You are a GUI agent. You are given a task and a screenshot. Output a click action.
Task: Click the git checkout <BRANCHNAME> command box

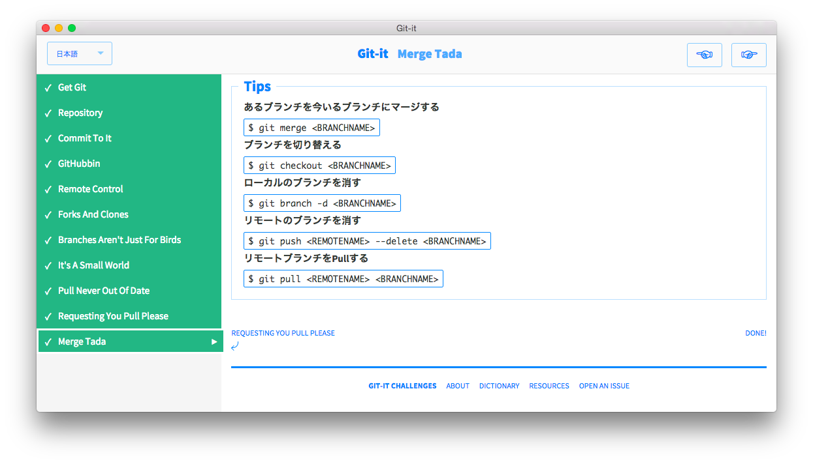click(x=319, y=166)
